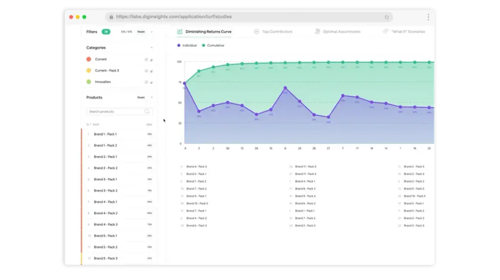Collapse the Filters panel chevron
Viewport: 500px width, 280px height.
pyautogui.click(x=151, y=32)
